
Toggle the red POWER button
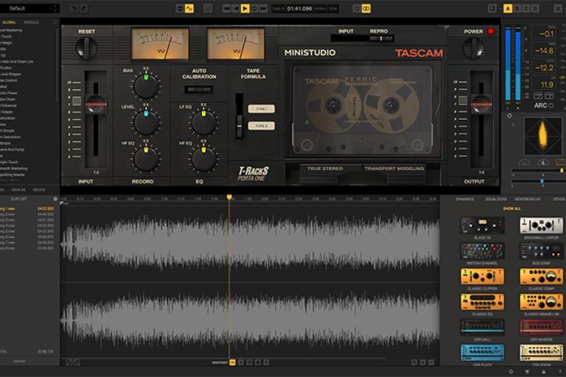tap(491, 32)
